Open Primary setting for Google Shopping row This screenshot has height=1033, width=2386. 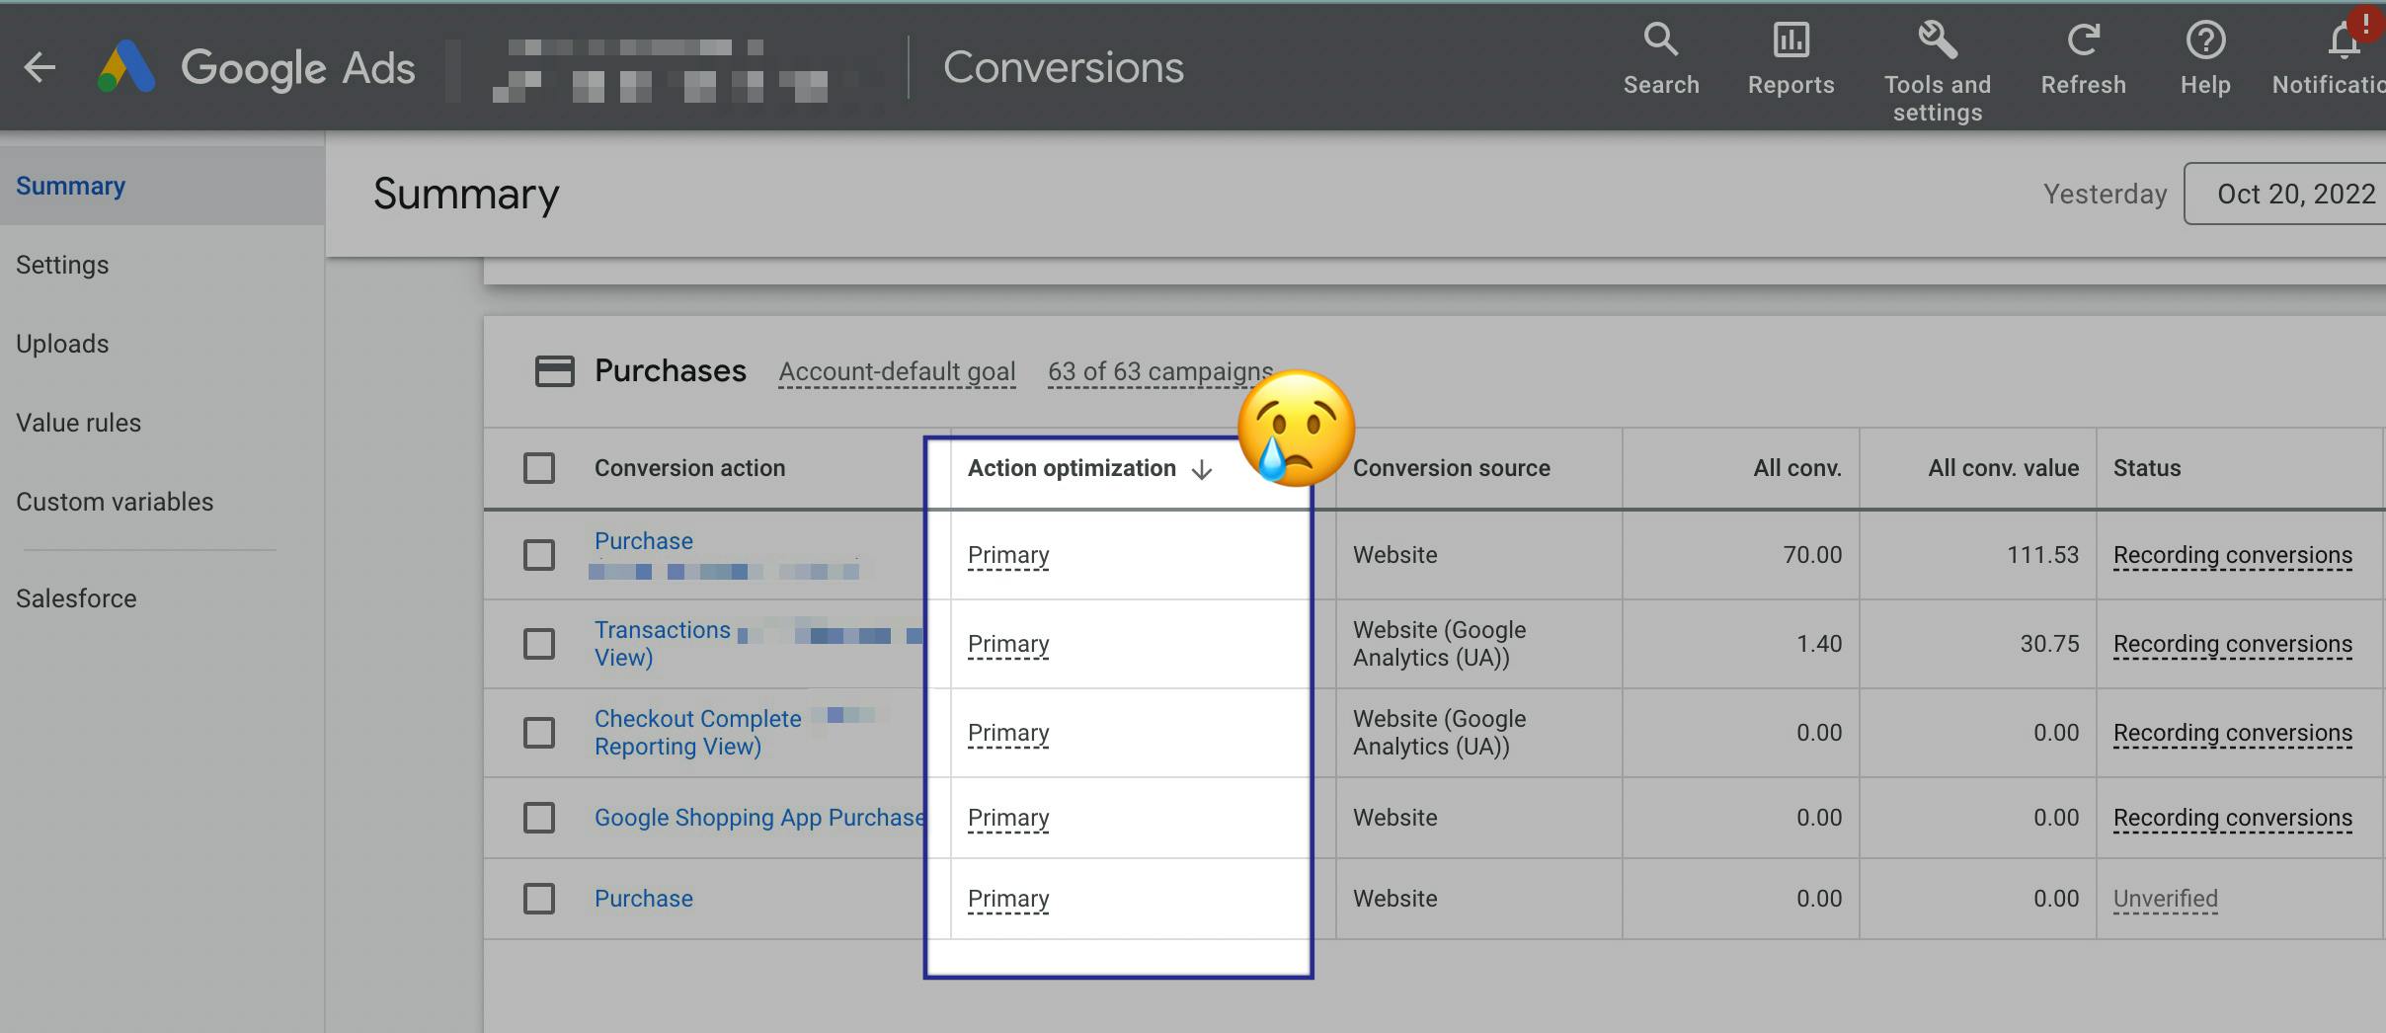1008,818
